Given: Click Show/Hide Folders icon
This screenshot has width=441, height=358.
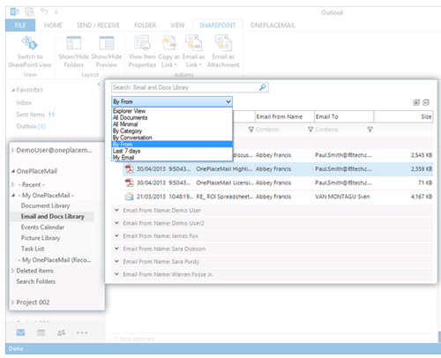Looking at the screenshot, I should point(74,43).
